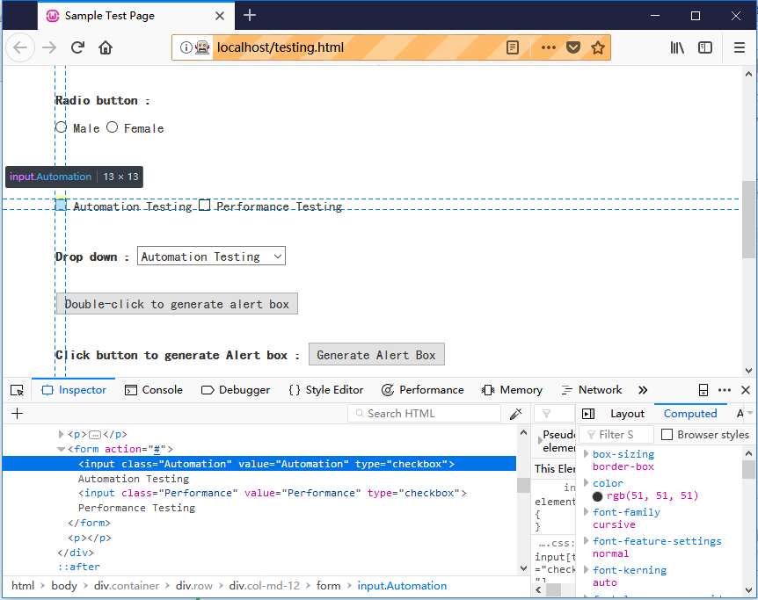Open devtools customize three-dot menu

tap(725, 390)
